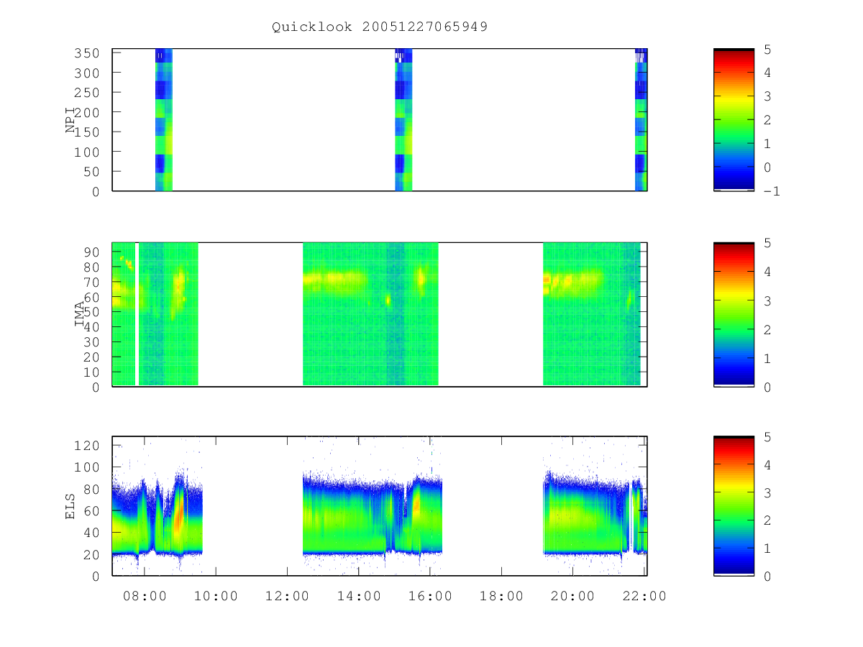Viewport: 863px width, 647px height.
Task: Click the 70 tick on IMA axis
Action: (92, 282)
